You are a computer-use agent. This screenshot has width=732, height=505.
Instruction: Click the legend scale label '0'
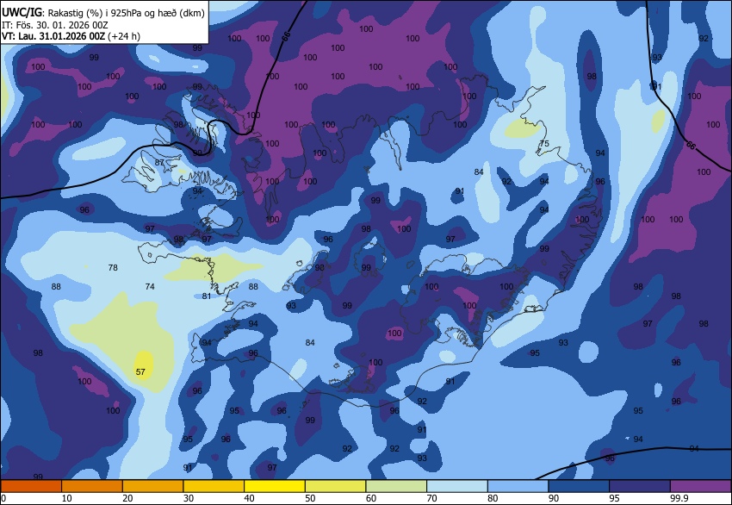pyautogui.click(x=3, y=498)
